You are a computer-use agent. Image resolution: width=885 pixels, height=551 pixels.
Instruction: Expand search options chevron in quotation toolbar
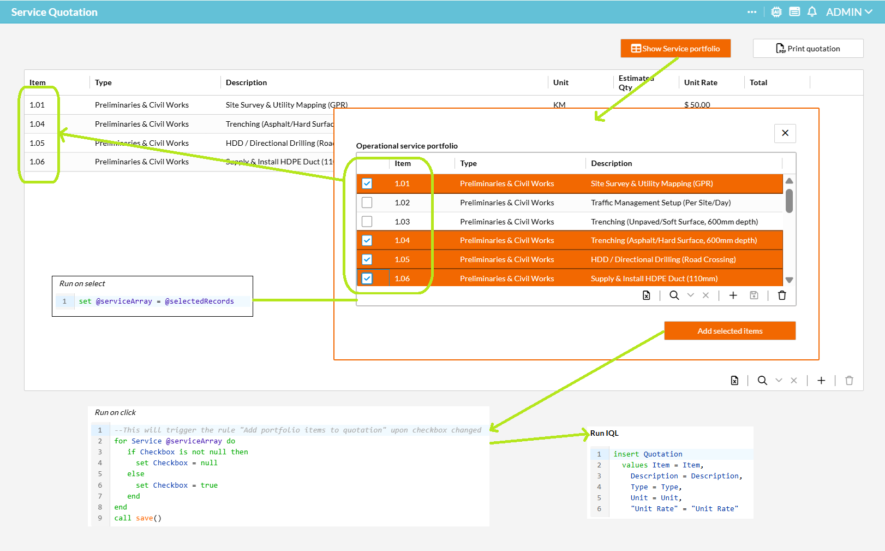(779, 381)
